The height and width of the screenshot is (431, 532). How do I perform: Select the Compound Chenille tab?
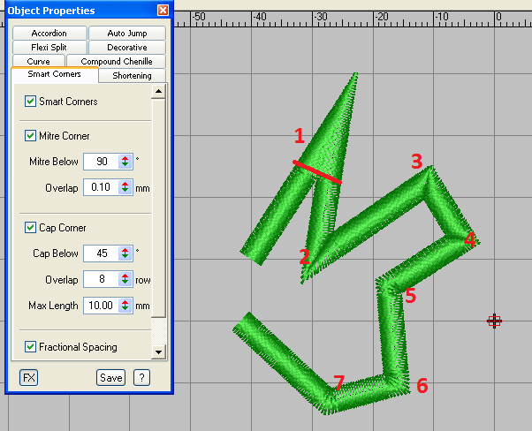[x=116, y=62]
